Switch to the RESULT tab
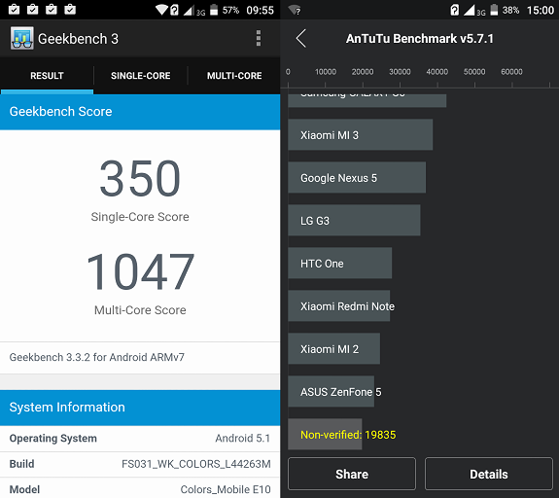Image resolution: width=559 pixels, height=498 pixels. (x=47, y=76)
